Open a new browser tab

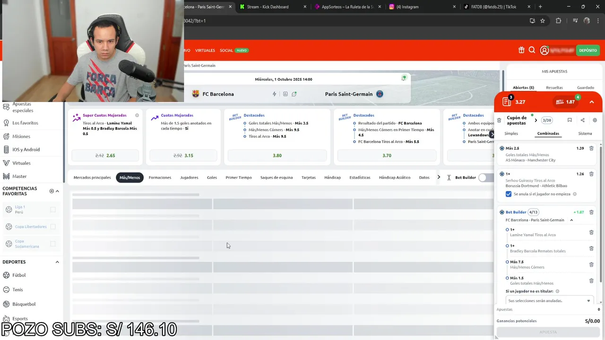click(540, 7)
